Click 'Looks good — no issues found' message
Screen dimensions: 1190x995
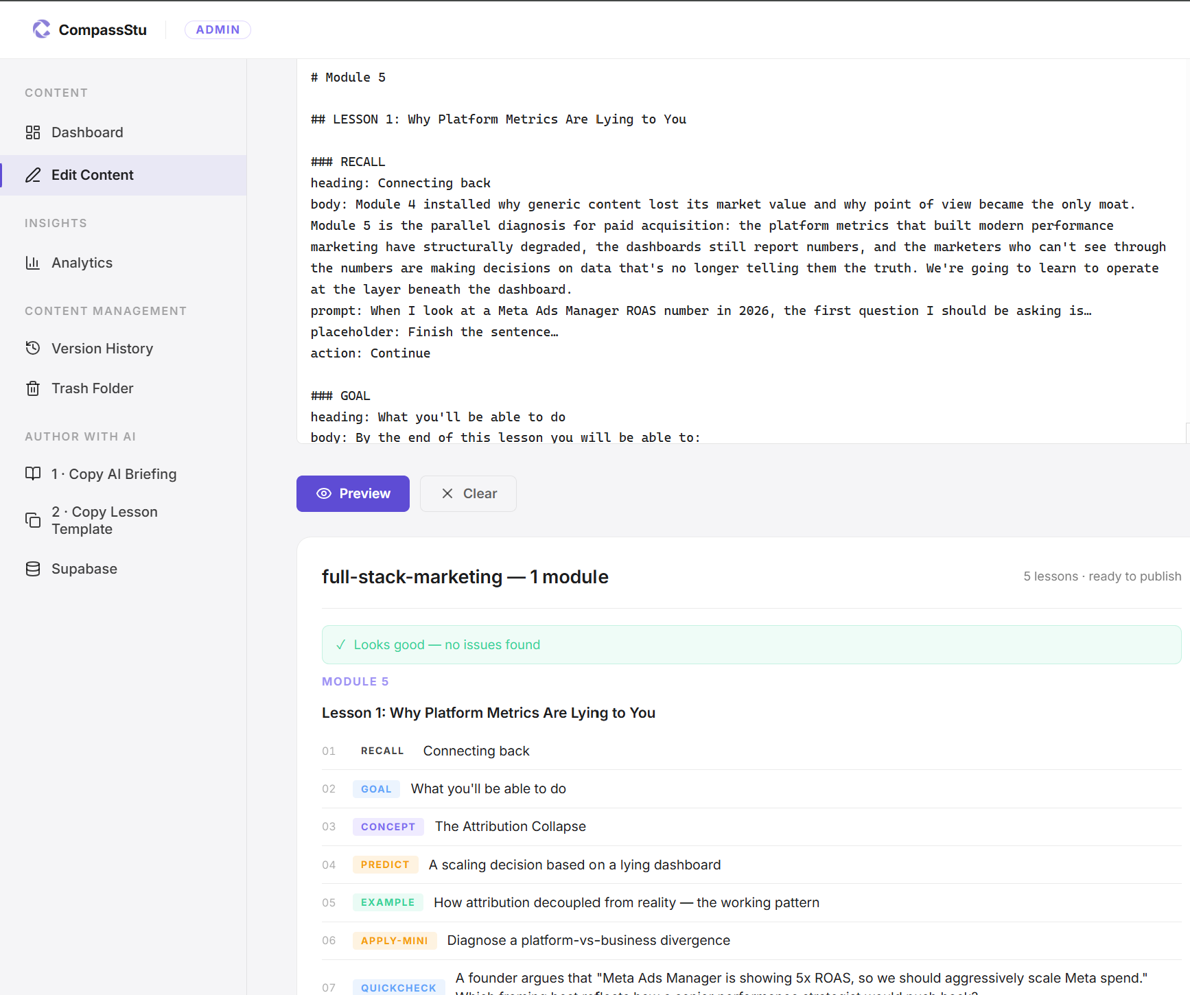[x=447, y=644]
